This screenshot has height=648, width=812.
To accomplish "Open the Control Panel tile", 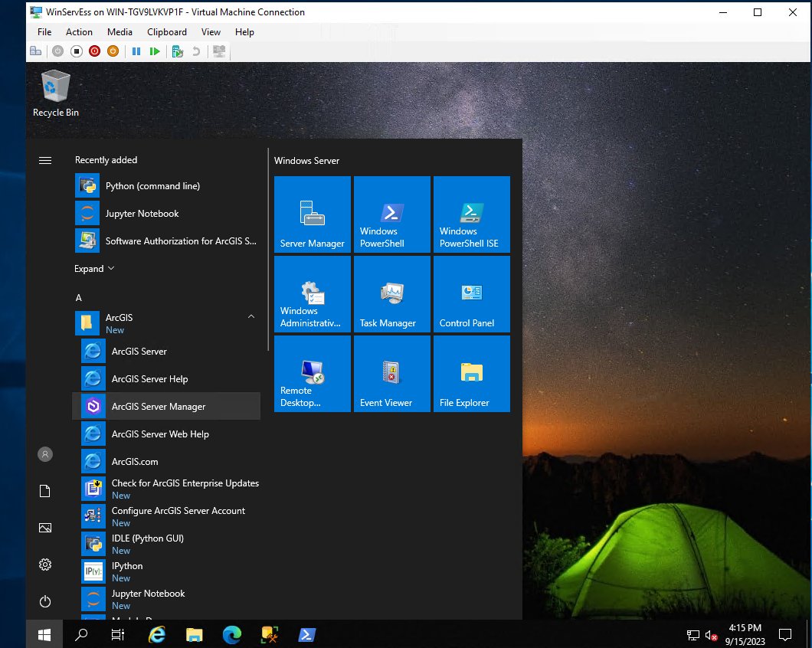I will click(x=472, y=294).
